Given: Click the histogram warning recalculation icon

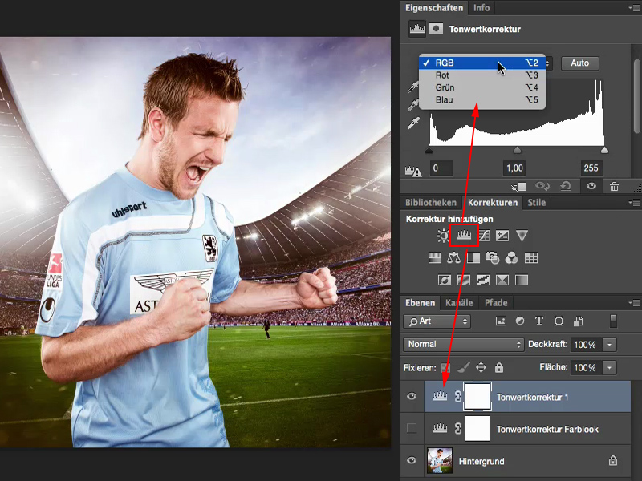Looking at the screenshot, I should pyautogui.click(x=413, y=171).
